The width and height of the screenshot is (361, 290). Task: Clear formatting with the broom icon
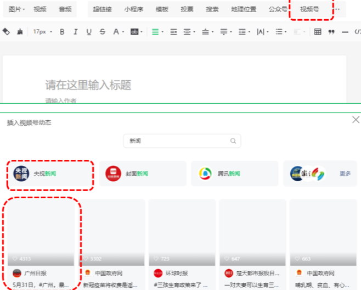[20, 32]
